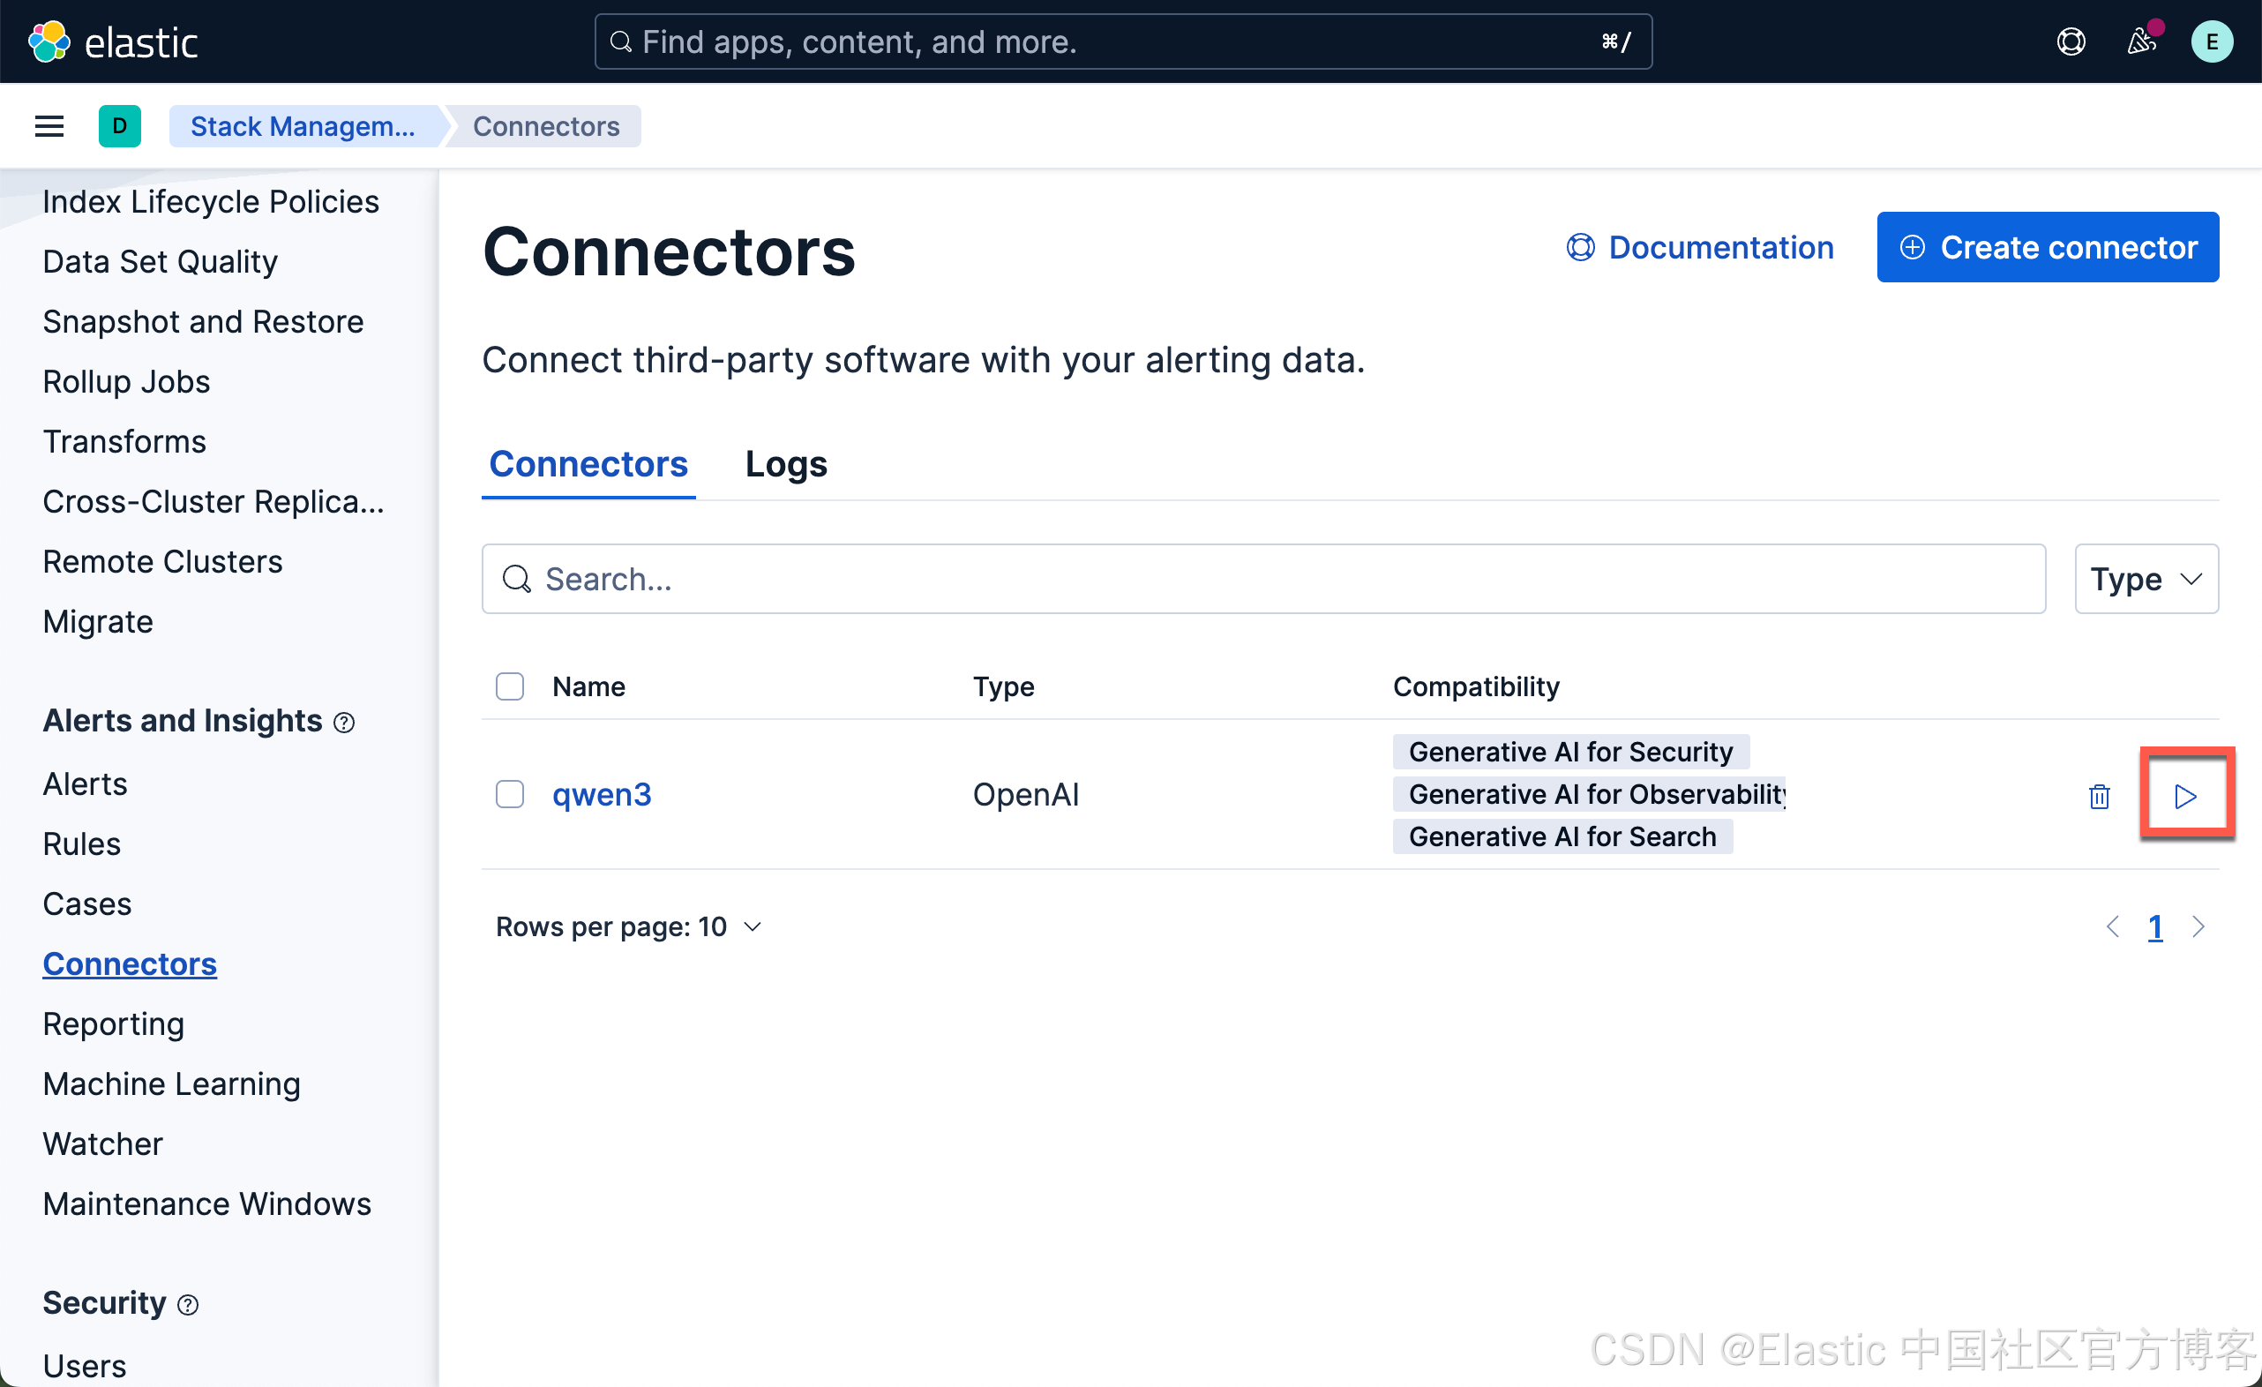Switch to the Logs tab
This screenshot has height=1387, width=2262.
(x=786, y=464)
